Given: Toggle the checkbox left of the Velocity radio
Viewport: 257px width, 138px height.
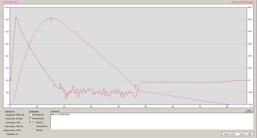Looking at the screenshot, I should (x=30, y=122).
